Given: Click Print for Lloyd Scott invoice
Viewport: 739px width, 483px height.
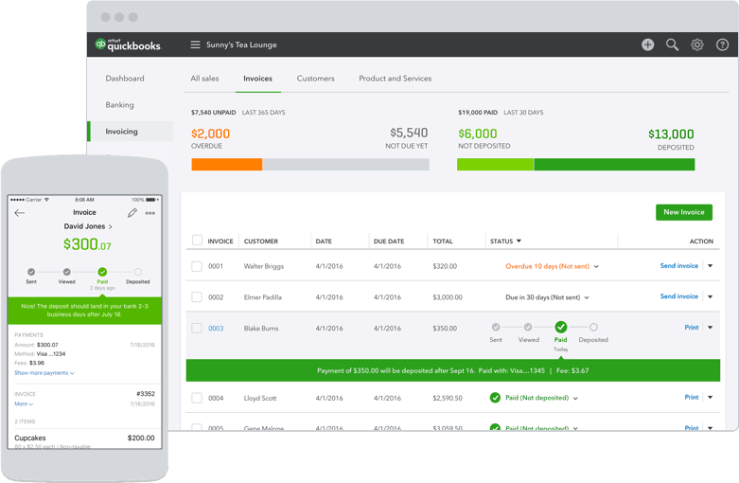Looking at the screenshot, I should tap(692, 397).
